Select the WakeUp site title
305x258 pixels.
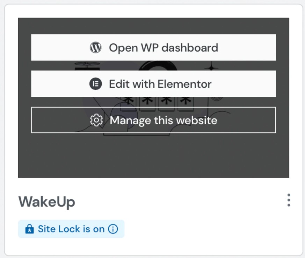click(46, 201)
